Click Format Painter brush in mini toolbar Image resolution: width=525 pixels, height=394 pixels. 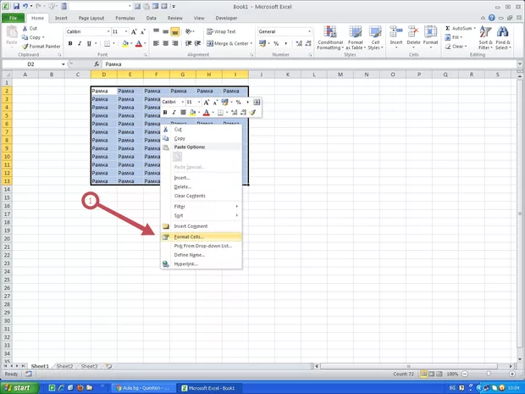(252, 112)
